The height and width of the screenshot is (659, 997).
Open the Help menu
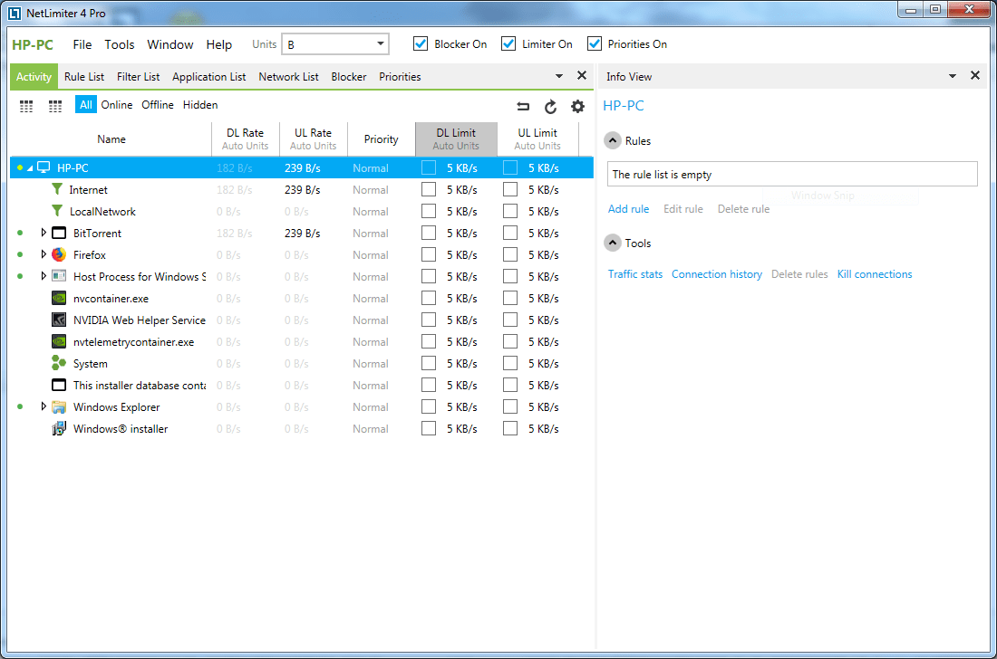[x=218, y=44]
